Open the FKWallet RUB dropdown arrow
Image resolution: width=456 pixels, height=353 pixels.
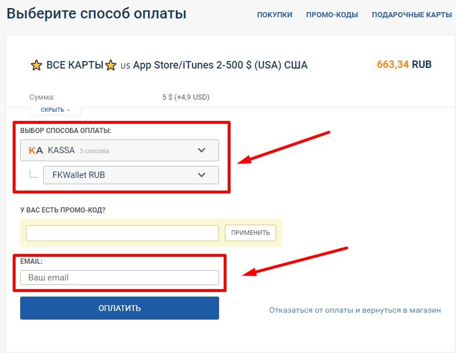(201, 174)
